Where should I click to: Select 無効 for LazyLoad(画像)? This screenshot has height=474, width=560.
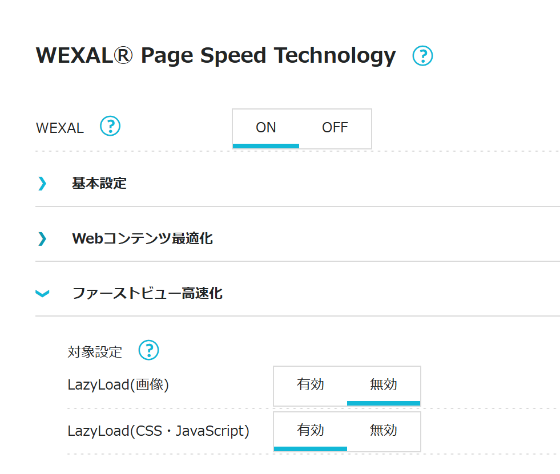point(384,385)
